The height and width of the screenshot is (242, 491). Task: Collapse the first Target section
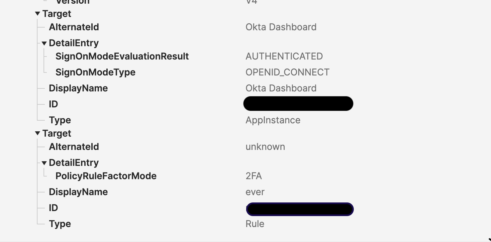coord(38,14)
